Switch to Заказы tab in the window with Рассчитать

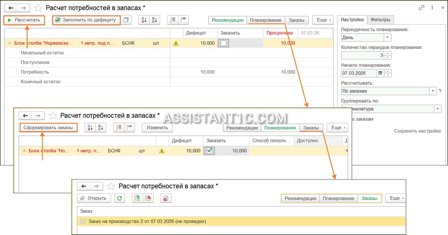tap(297, 20)
